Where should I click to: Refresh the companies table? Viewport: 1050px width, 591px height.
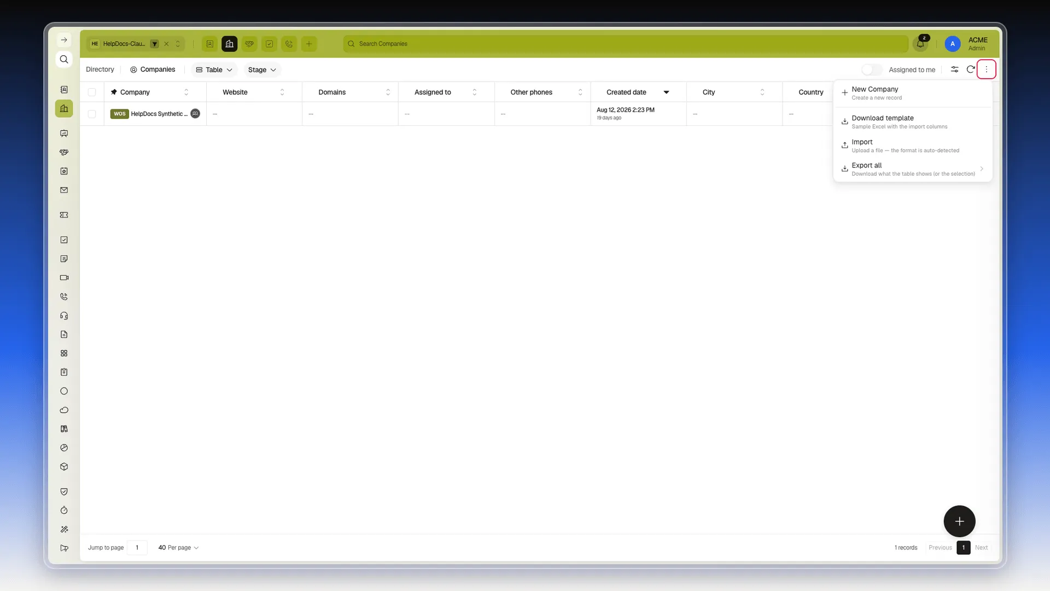971,69
